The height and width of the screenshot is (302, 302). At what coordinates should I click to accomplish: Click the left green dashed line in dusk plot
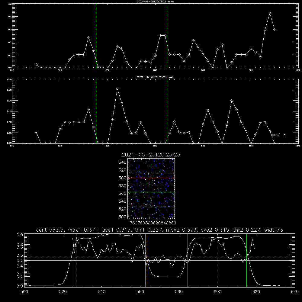pyautogui.click(x=96, y=111)
